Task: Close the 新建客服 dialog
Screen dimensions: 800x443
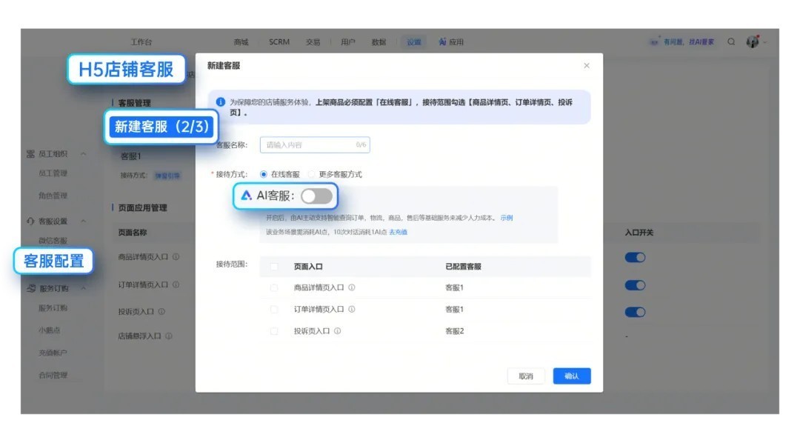Action: [587, 66]
